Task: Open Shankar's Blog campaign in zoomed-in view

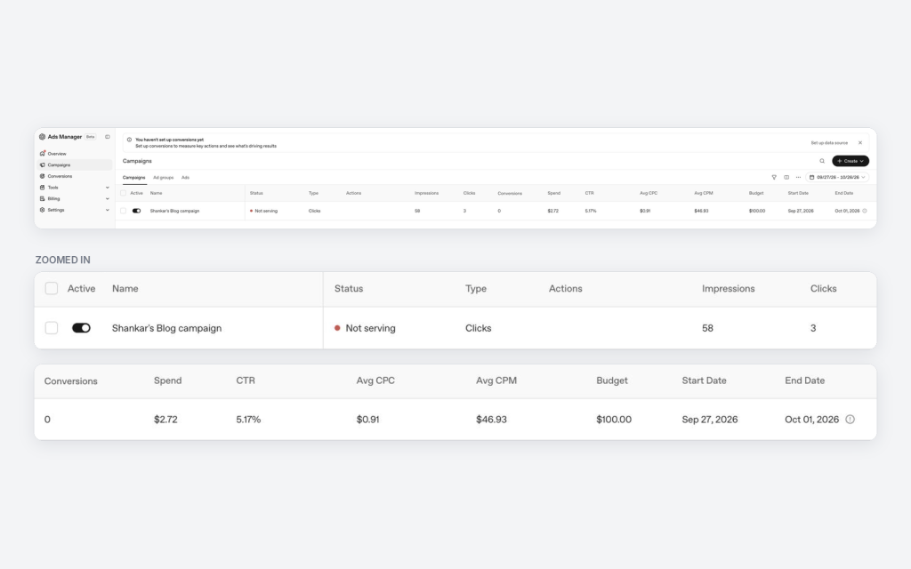Action: tap(166, 328)
